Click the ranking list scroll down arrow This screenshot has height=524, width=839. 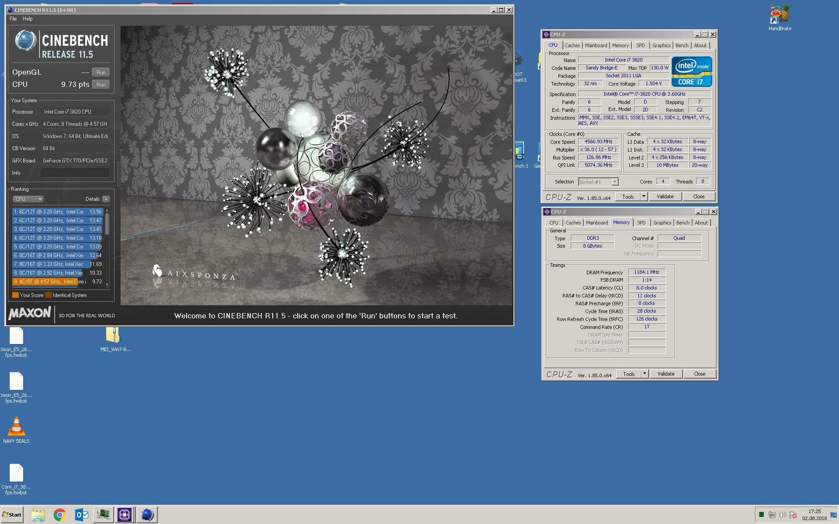[x=107, y=284]
